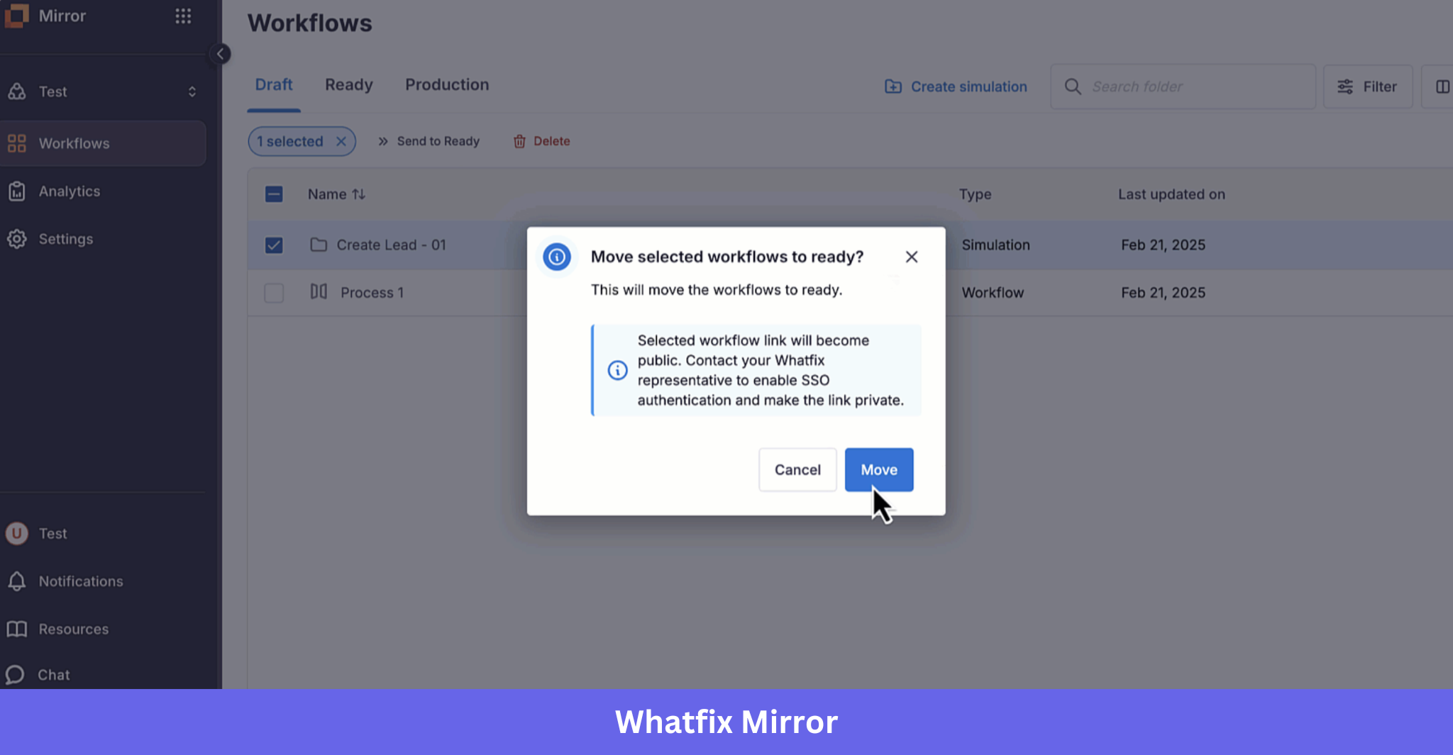Click the search magnifier icon

1073,86
